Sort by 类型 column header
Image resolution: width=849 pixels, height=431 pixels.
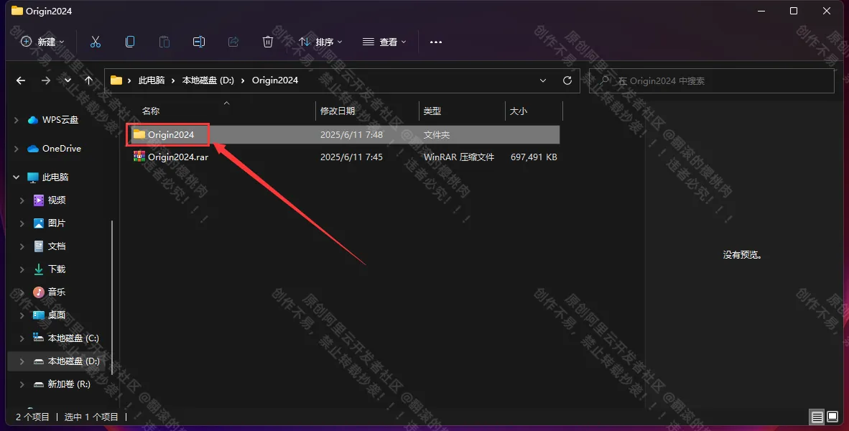432,111
